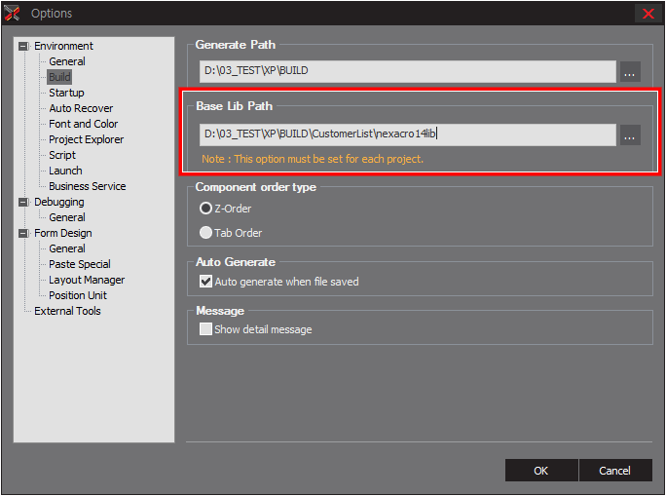Image resolution: width=666 pixels, height=496 pixels.
Task: Open the Font and Color settings
Action: point(83,124)
